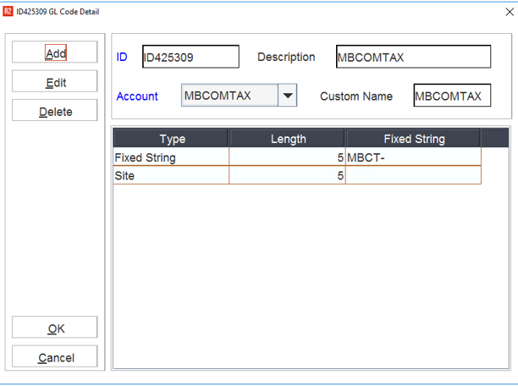518x386 pixels.
Task: Click the Edit button
Action: 55,83
